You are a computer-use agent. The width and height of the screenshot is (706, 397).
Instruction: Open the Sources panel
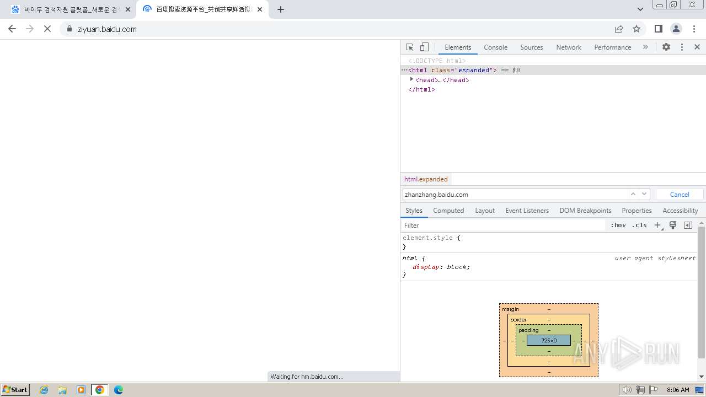pyautogui.click(x=531, y=47)
